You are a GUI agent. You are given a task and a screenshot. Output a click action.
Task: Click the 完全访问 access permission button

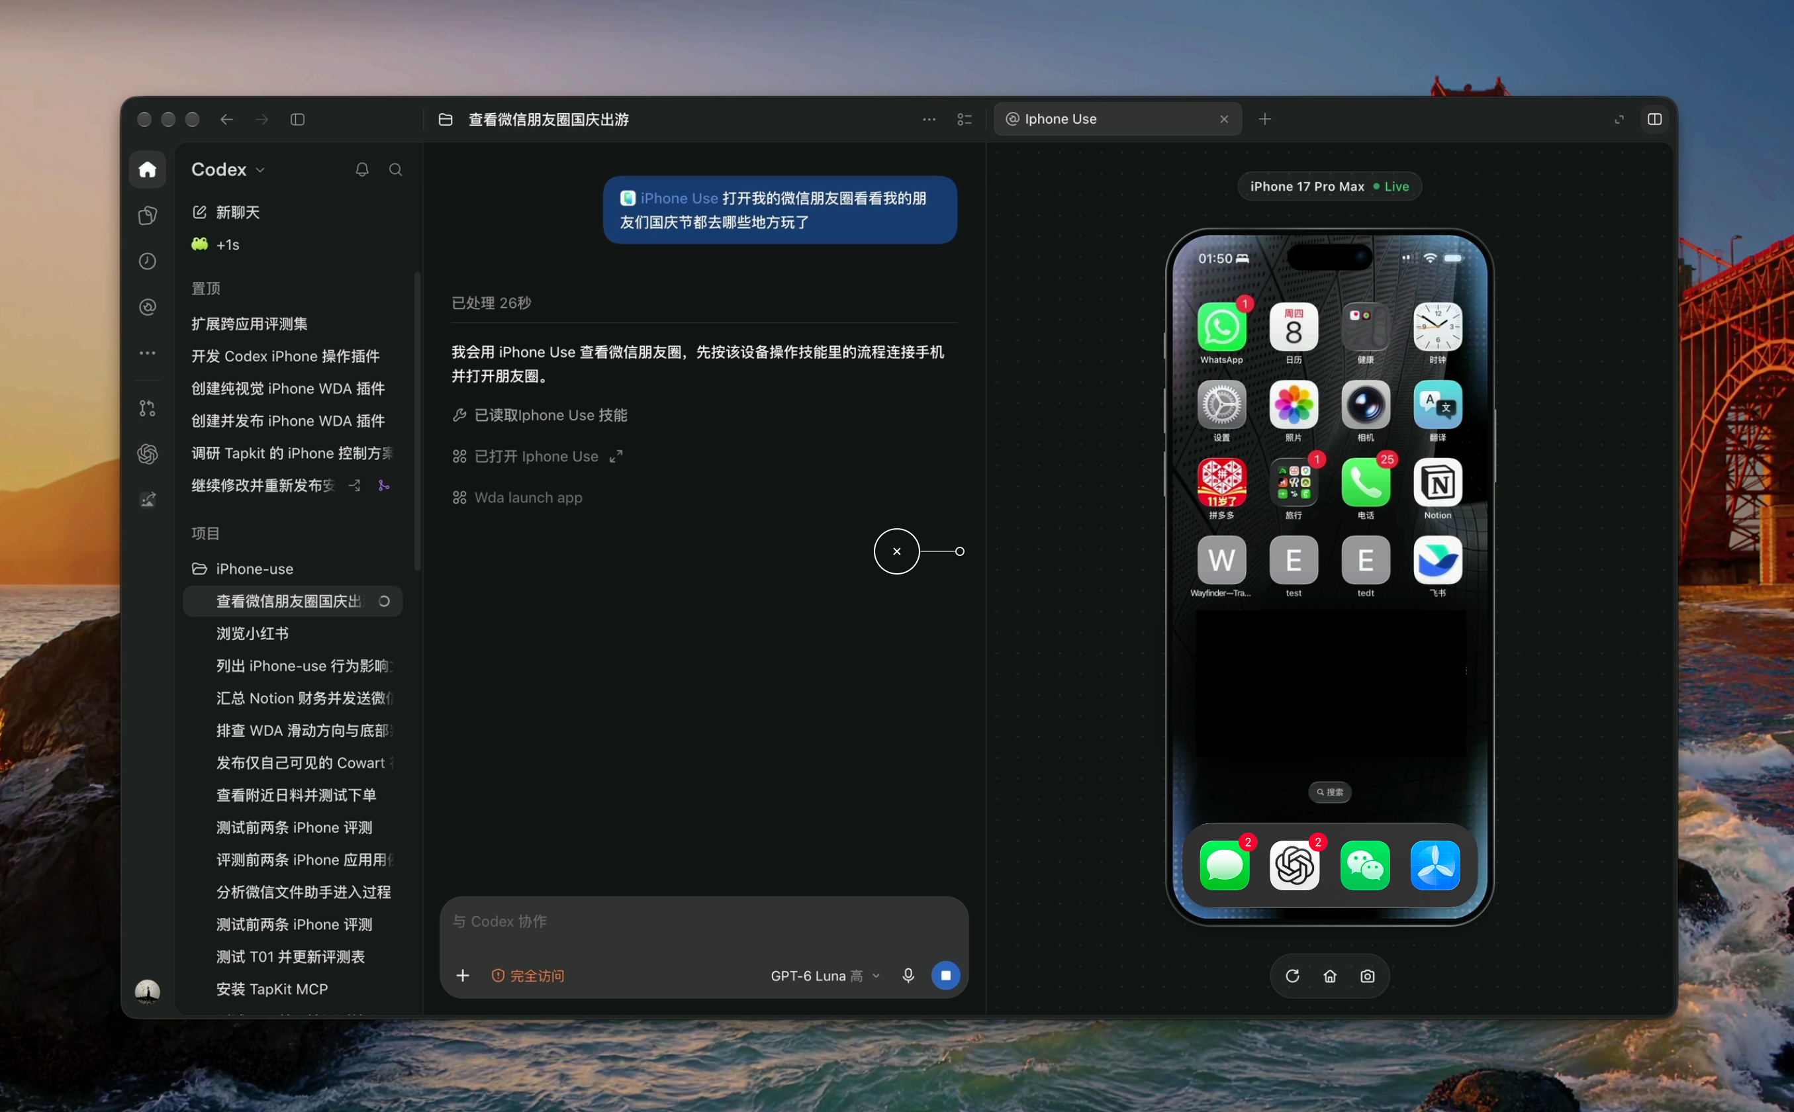coord(528,976)
